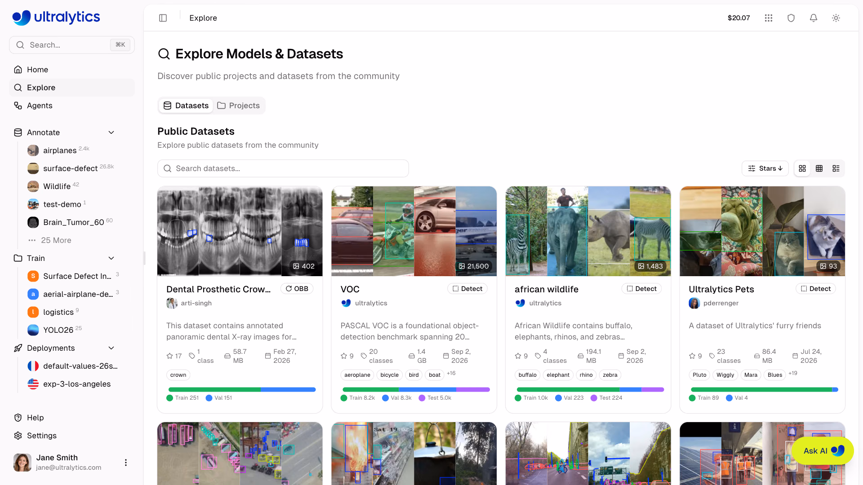Click the VOC train/val/test split bar
The image size is (863, 485).
tap(416, 389)
